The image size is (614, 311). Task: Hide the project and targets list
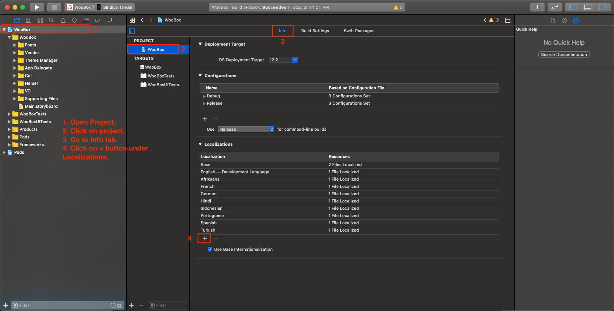tap(132, 31)
